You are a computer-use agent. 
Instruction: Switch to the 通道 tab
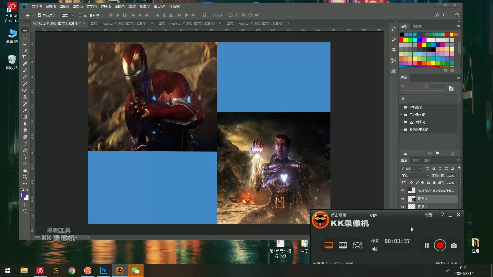point(415,160)
